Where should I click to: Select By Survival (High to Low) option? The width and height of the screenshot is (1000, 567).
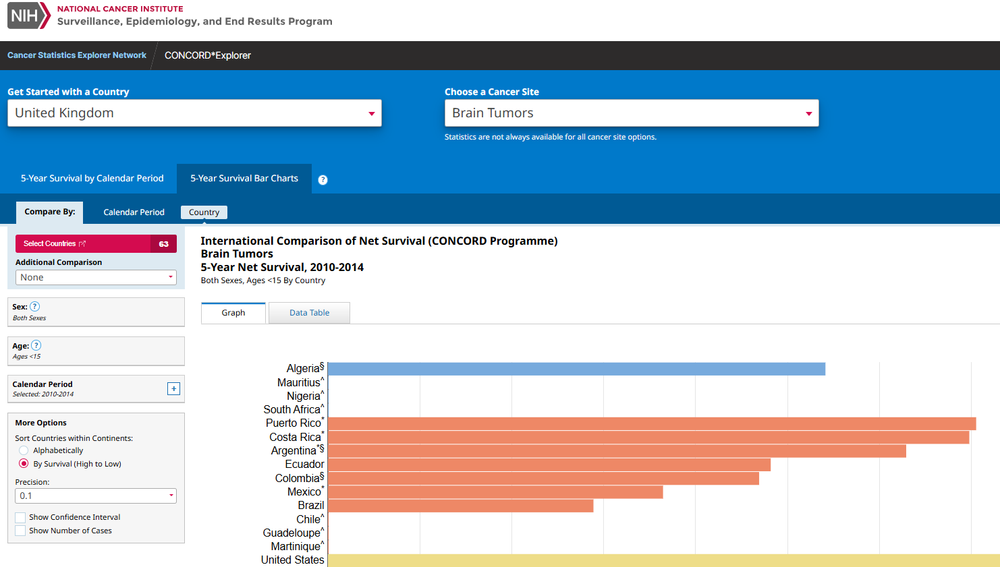click(24, 464)
